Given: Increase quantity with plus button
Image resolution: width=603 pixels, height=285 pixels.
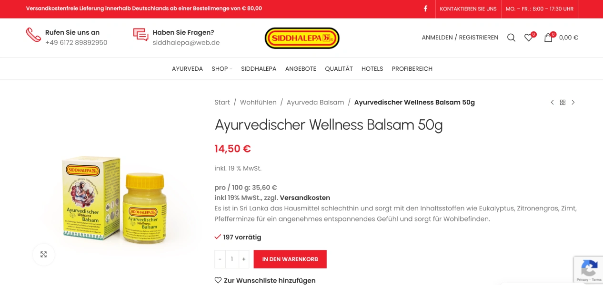Looking at the screenshot, I should click(x=243, y=259).
